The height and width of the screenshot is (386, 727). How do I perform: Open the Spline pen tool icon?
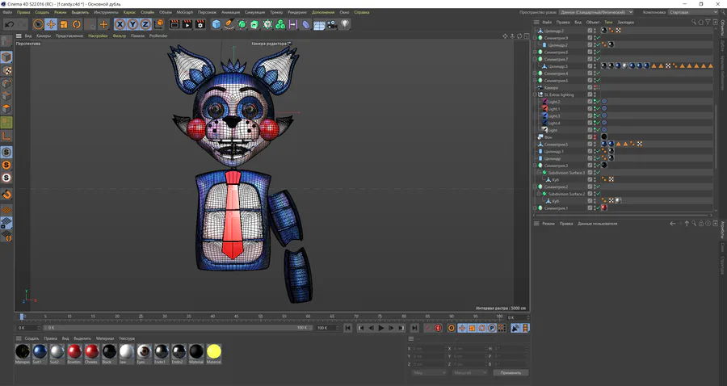click(x=229, y=24)
